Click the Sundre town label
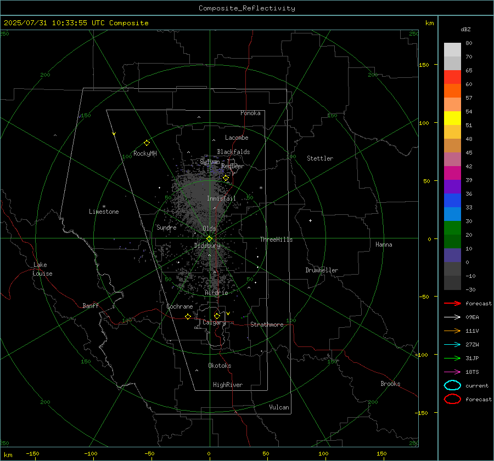 tap(166, 227)
